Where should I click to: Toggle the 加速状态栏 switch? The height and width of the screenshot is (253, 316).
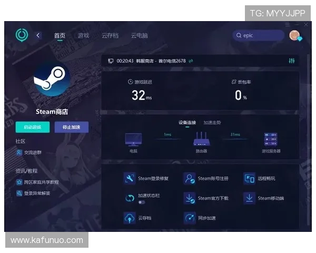[x=142, y=202]
